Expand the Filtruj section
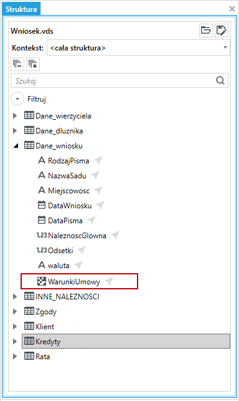This screenshot has height=401, width=239. (x=17, y=99)
